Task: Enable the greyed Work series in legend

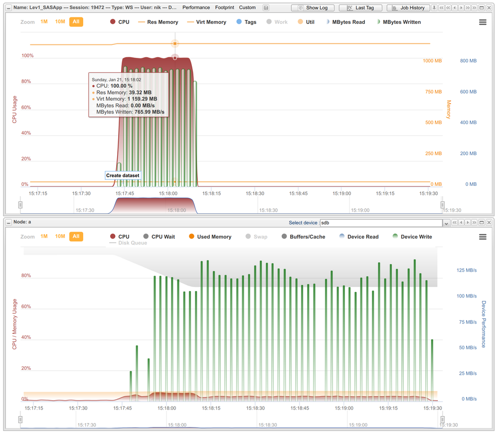Action: pyautogui.click(x=277, y=22)
